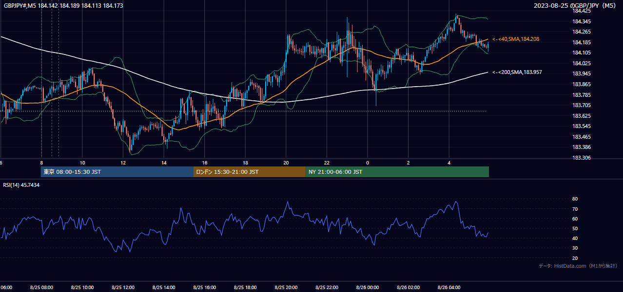Click the 184.185 price axis label

(582, 42)
